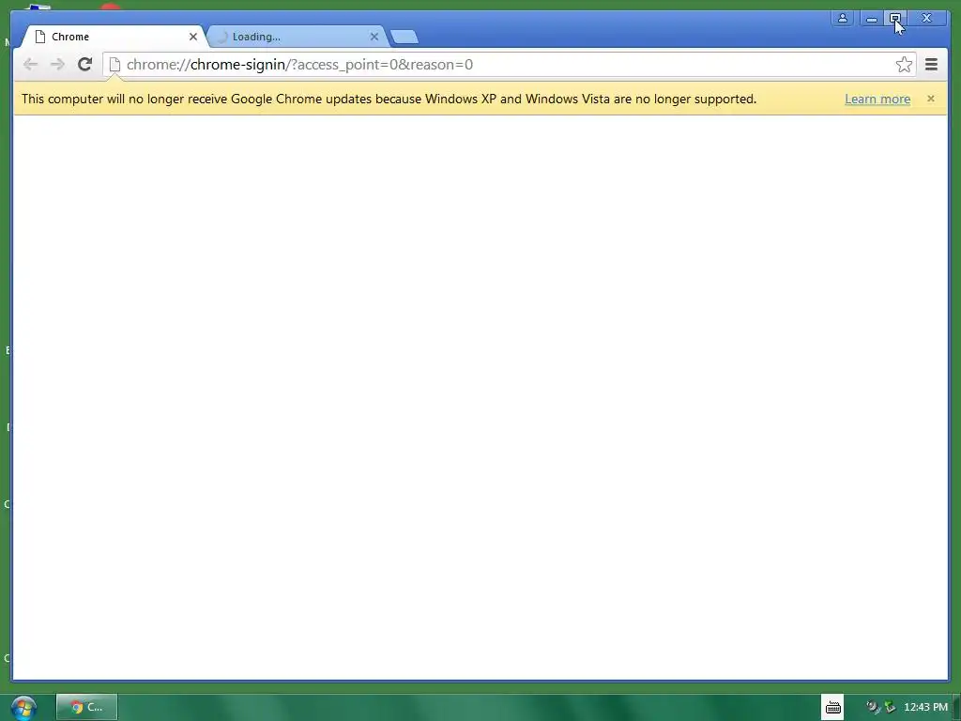The image size is (961, 721).
Task: Open the Chrome hamburger menu
Action: click(x=931, y=65)
